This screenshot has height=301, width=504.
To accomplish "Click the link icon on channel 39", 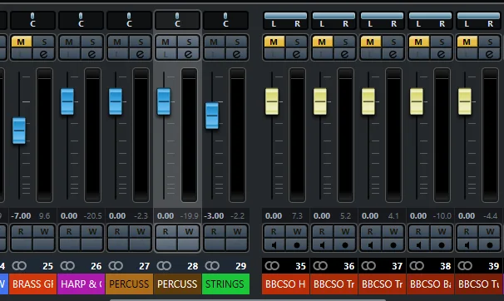I will 465,266.
